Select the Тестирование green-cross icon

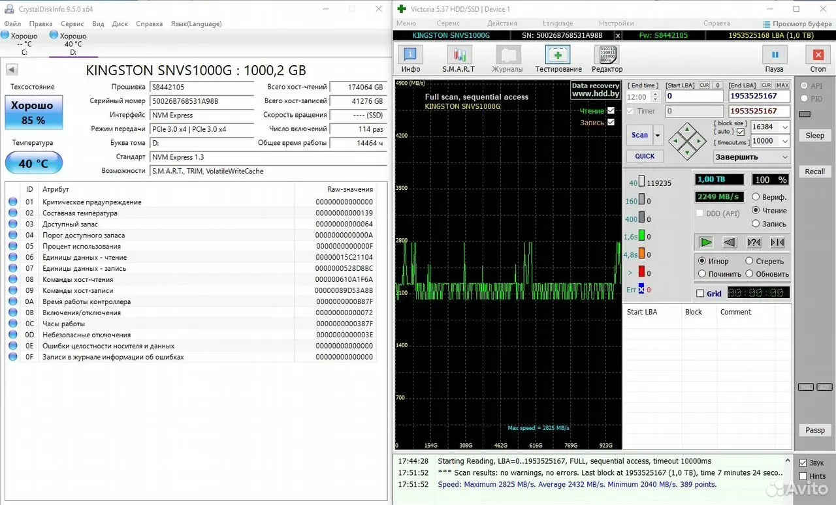tap(558, 55)
